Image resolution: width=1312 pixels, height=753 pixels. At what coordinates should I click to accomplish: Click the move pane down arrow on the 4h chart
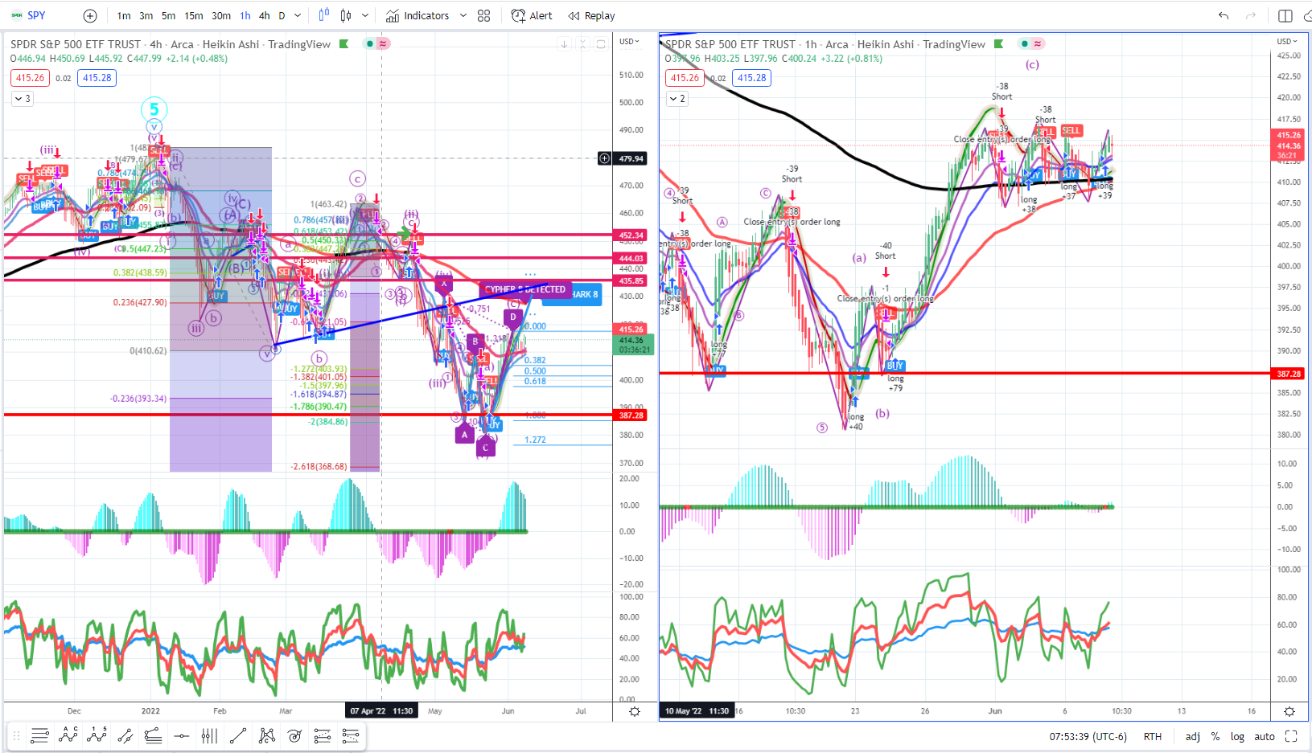tap(564, 44)
